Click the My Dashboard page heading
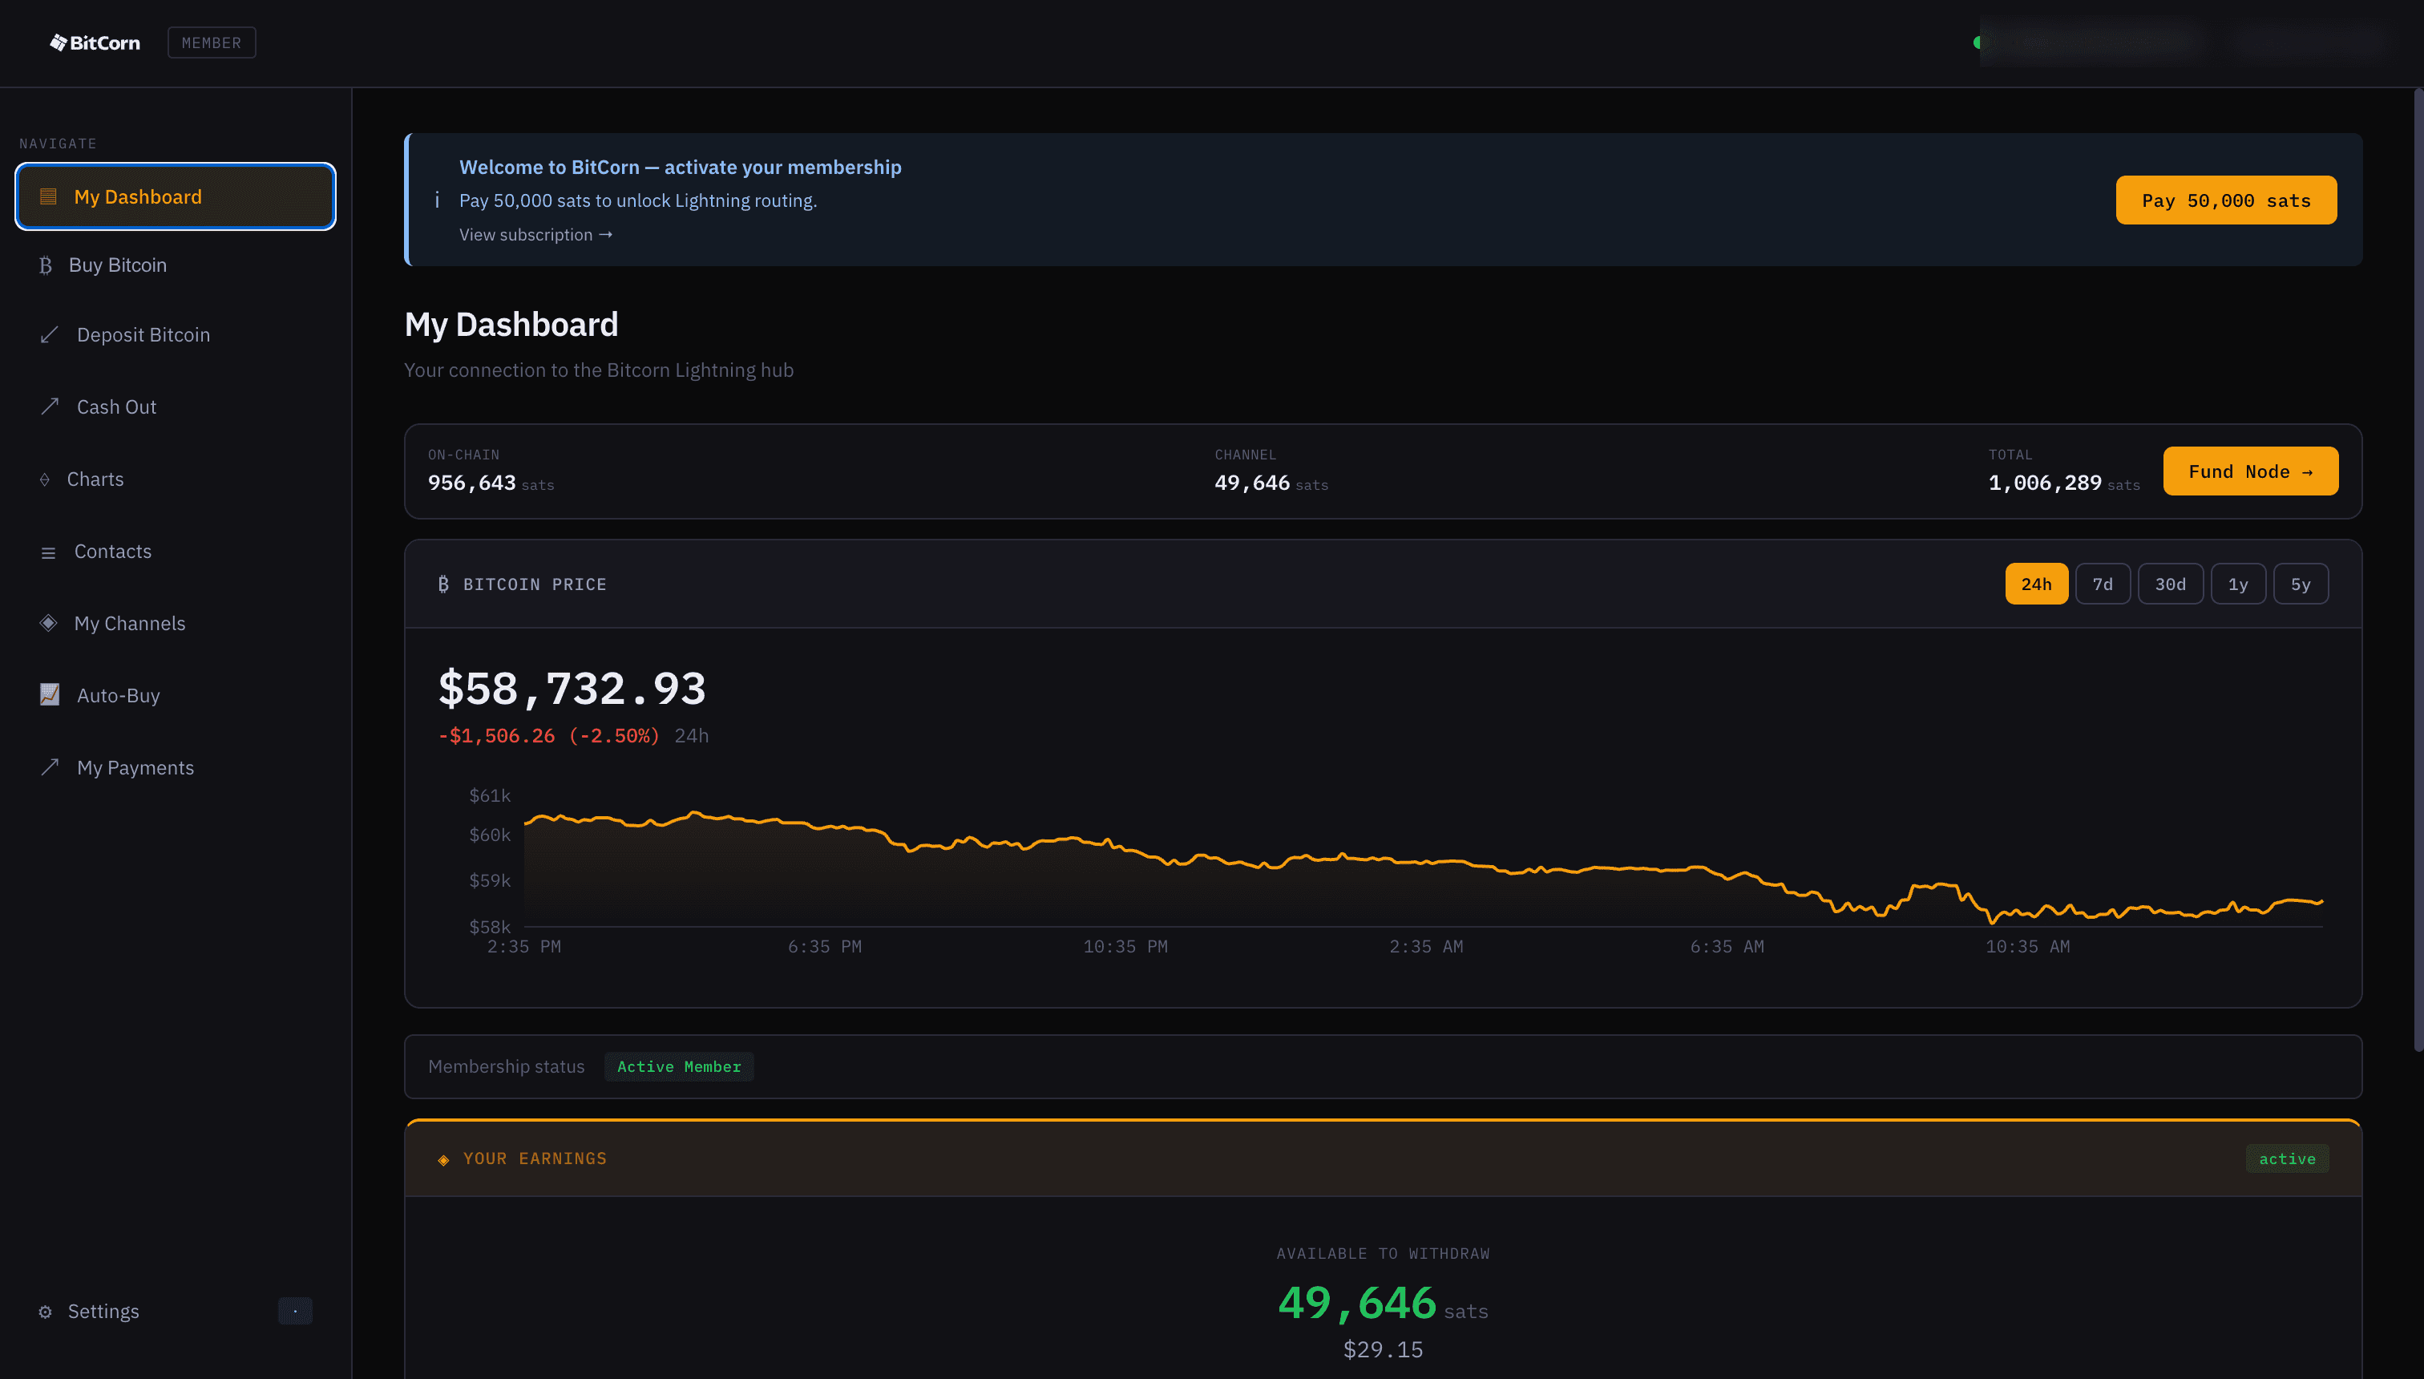Viewport: 2424px width, 1379px height. tap(511, 325)
